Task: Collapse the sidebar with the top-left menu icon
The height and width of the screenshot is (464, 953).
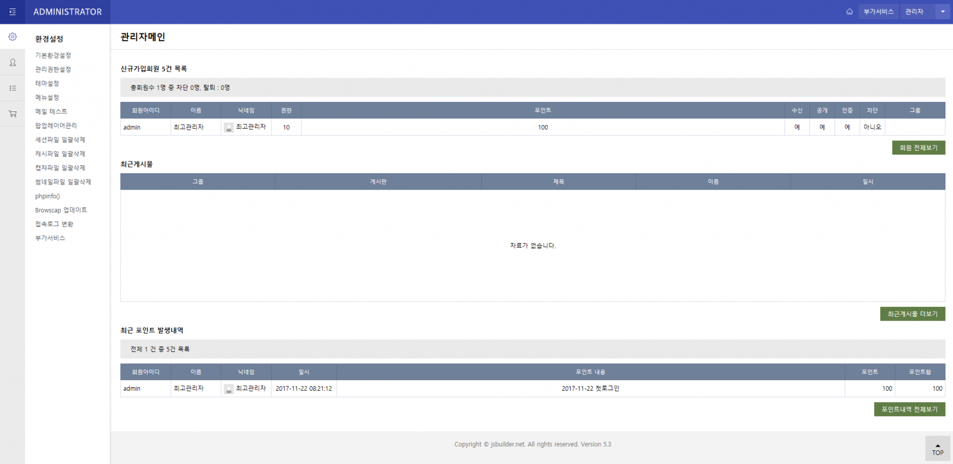Action: click(13, 12)
